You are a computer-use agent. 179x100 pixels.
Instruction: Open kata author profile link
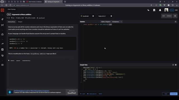pyautogui.click(x=41, y=18)
